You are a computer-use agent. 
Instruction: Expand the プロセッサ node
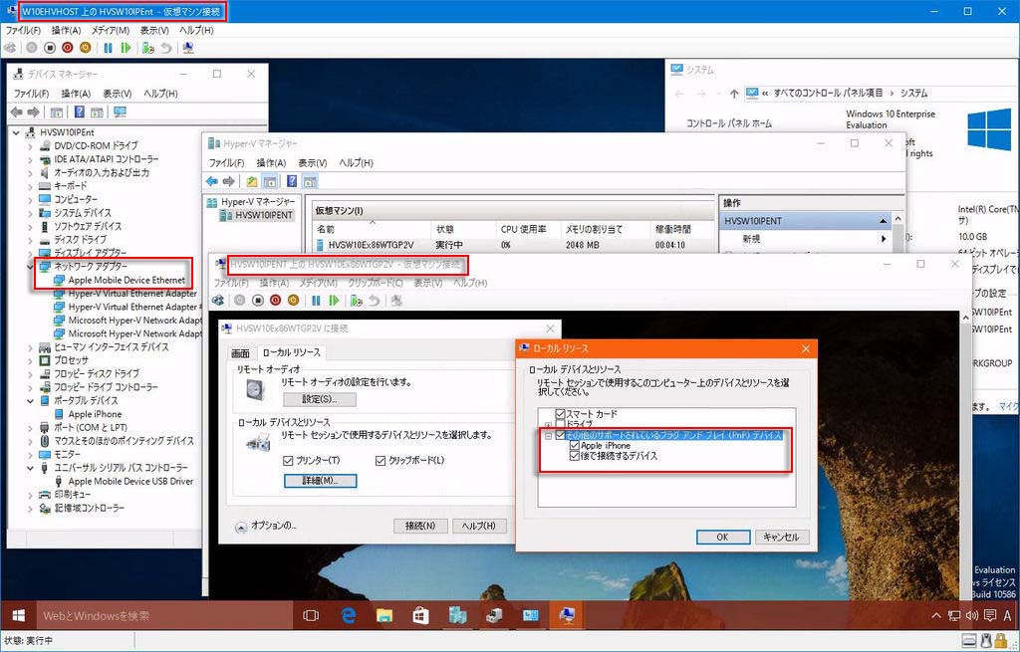(x=30, y=360)
